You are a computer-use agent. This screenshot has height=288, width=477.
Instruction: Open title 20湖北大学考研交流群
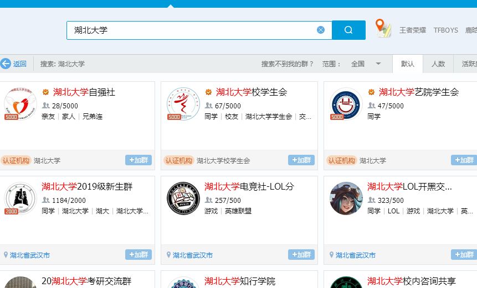click(86, 281)
